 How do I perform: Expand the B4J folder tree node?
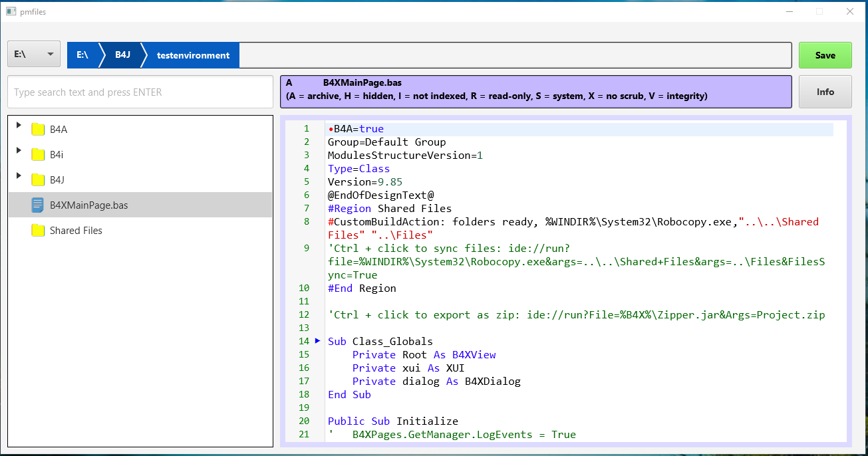coord(19,175)
